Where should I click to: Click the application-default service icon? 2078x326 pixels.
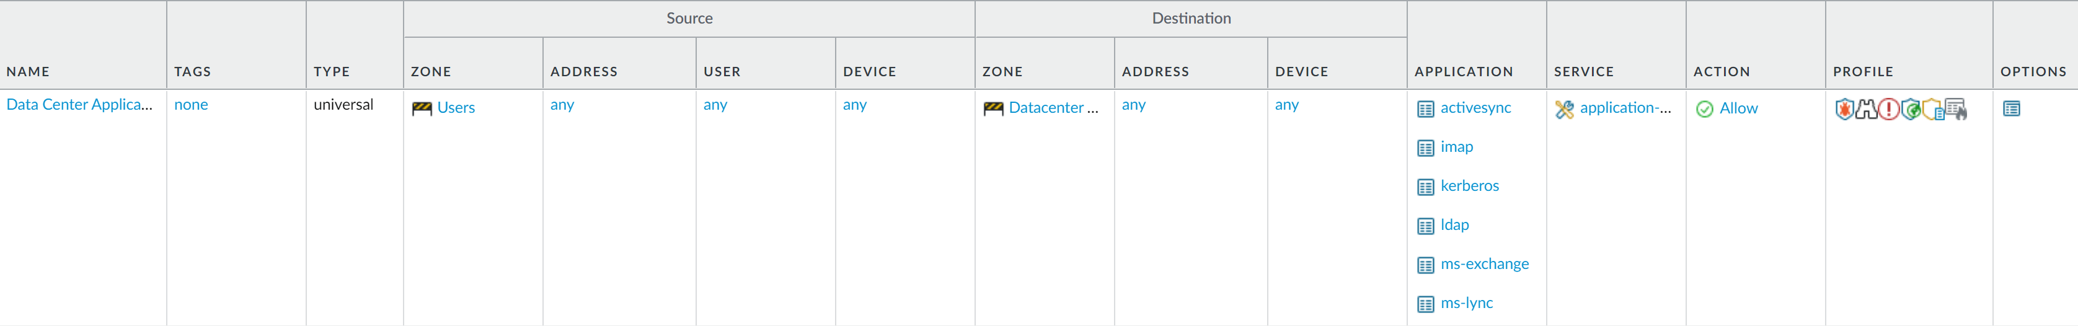[1564, 109]
